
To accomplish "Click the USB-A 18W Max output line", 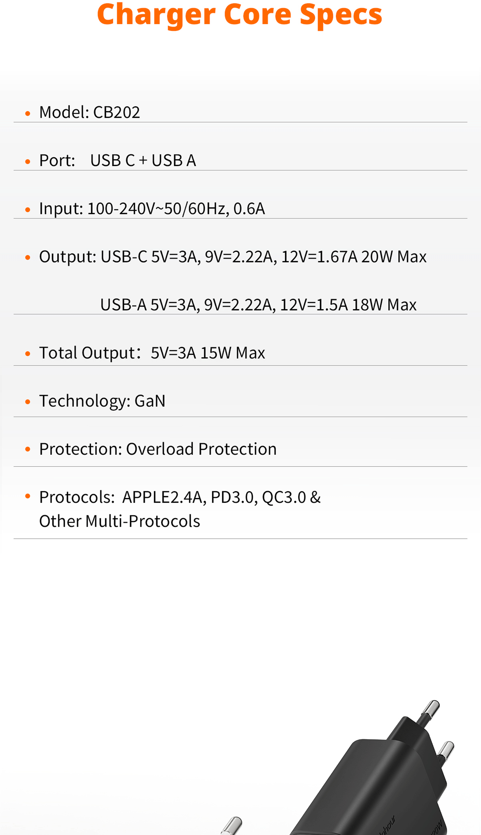I will [258, 305].
